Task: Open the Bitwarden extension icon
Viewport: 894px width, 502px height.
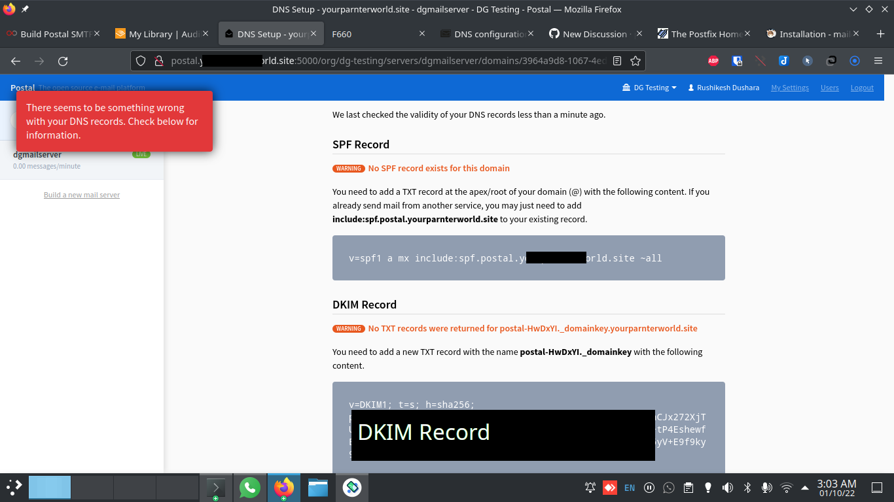Action: 737,61
